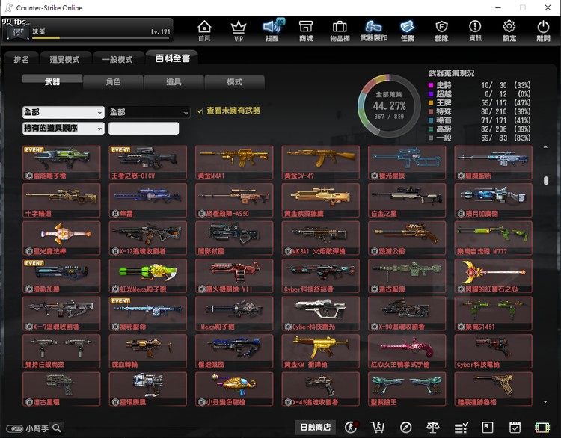Select the 武器 sub-tab
The image size is (561, 438).
pos(52,82)
